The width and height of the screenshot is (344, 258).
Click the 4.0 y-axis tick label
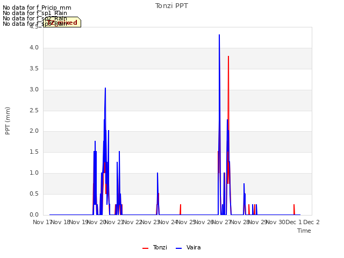coord(34,48)
